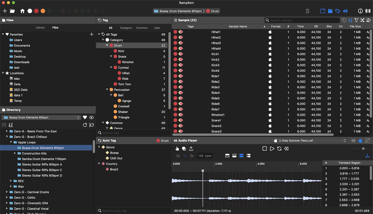Toggle loop playback in Audio Player
This screenshot has height=214, width=373.
pos(279,148)
